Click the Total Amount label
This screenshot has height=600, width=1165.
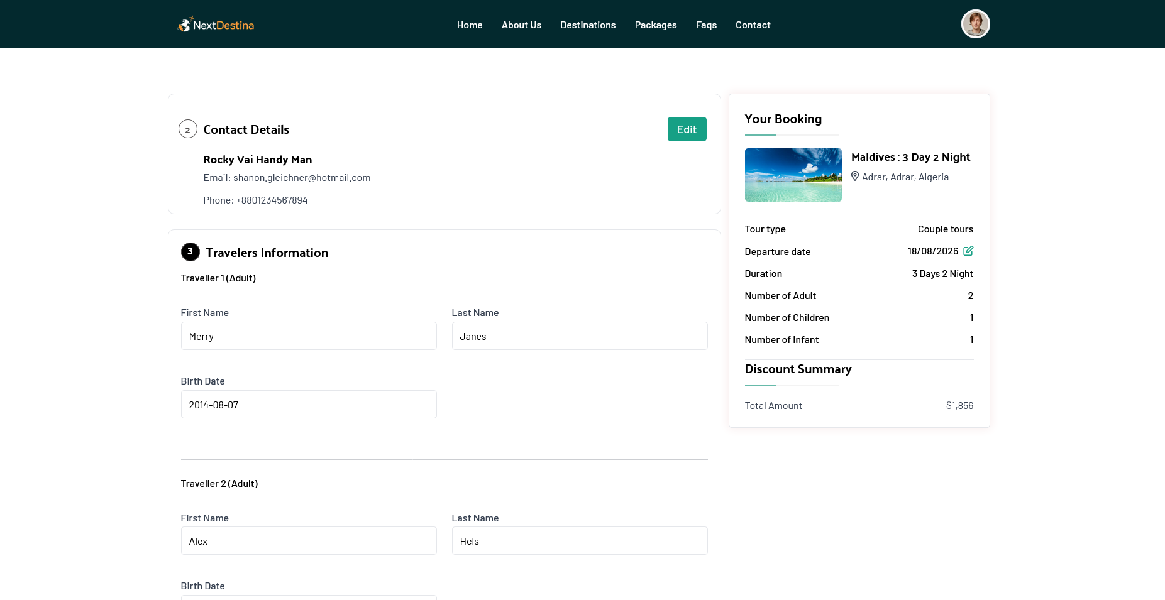pyautogui.click(x=773, y=406)
